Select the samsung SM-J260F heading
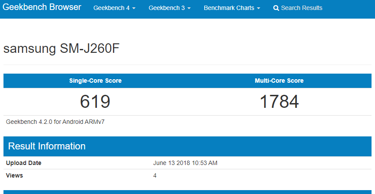Screen dimensions: 375x194 61,48
